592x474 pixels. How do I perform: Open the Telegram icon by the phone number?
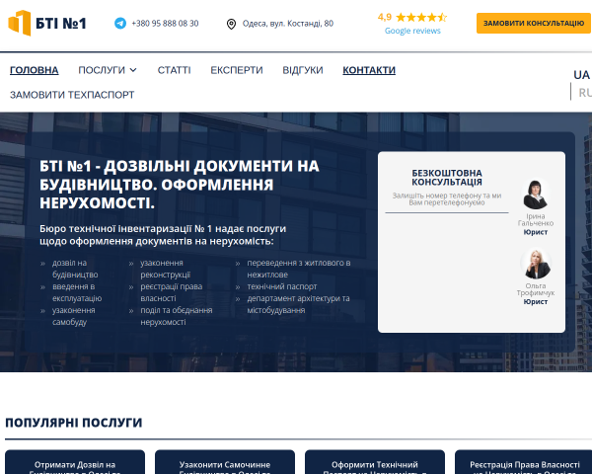click(120, 24)
